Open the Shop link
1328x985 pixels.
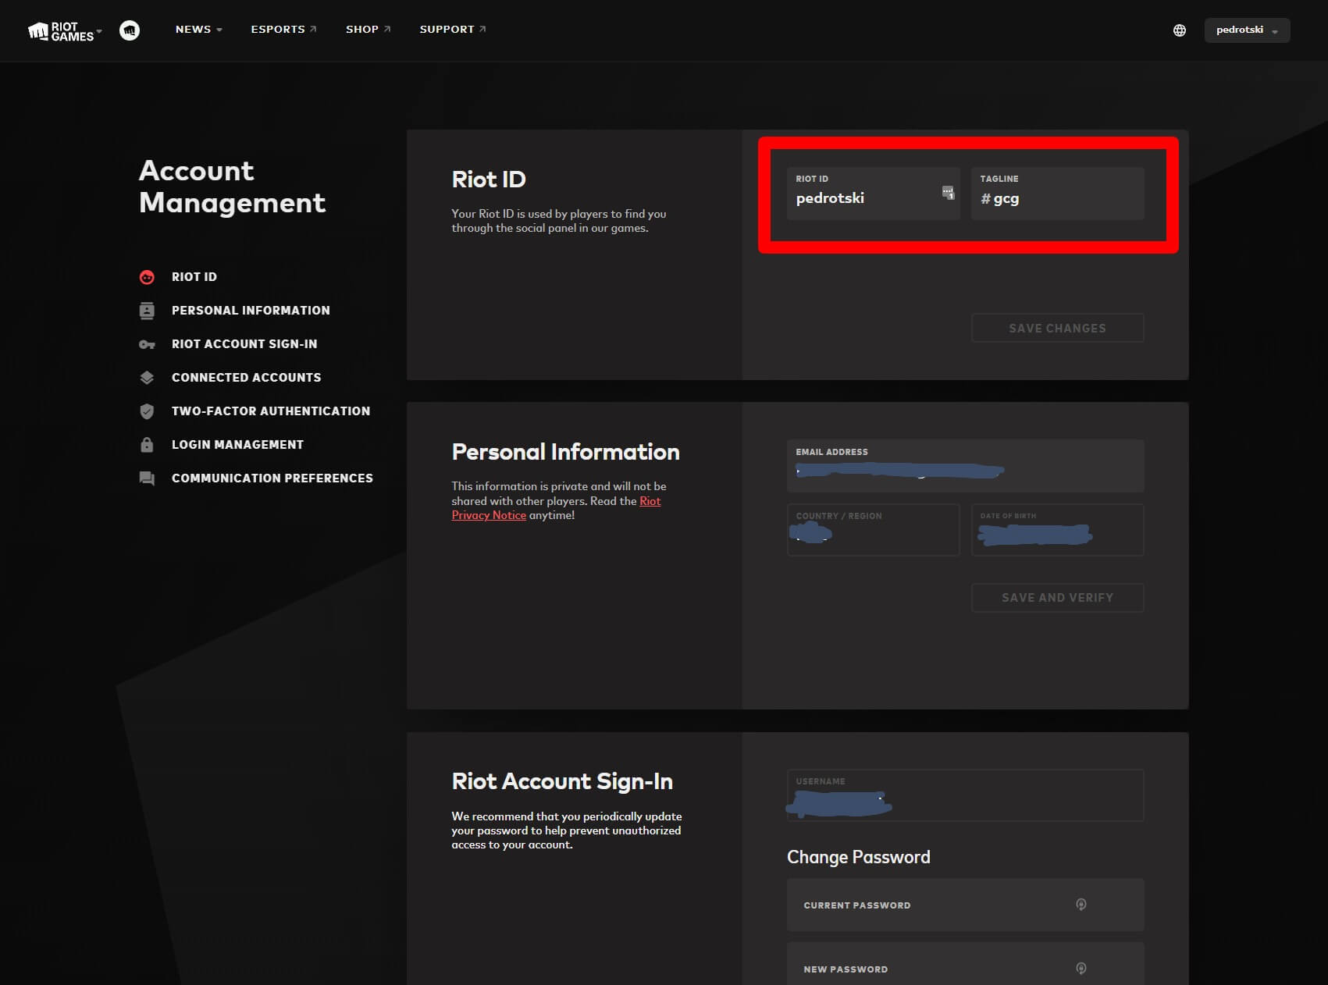click(x=368, y=30)
